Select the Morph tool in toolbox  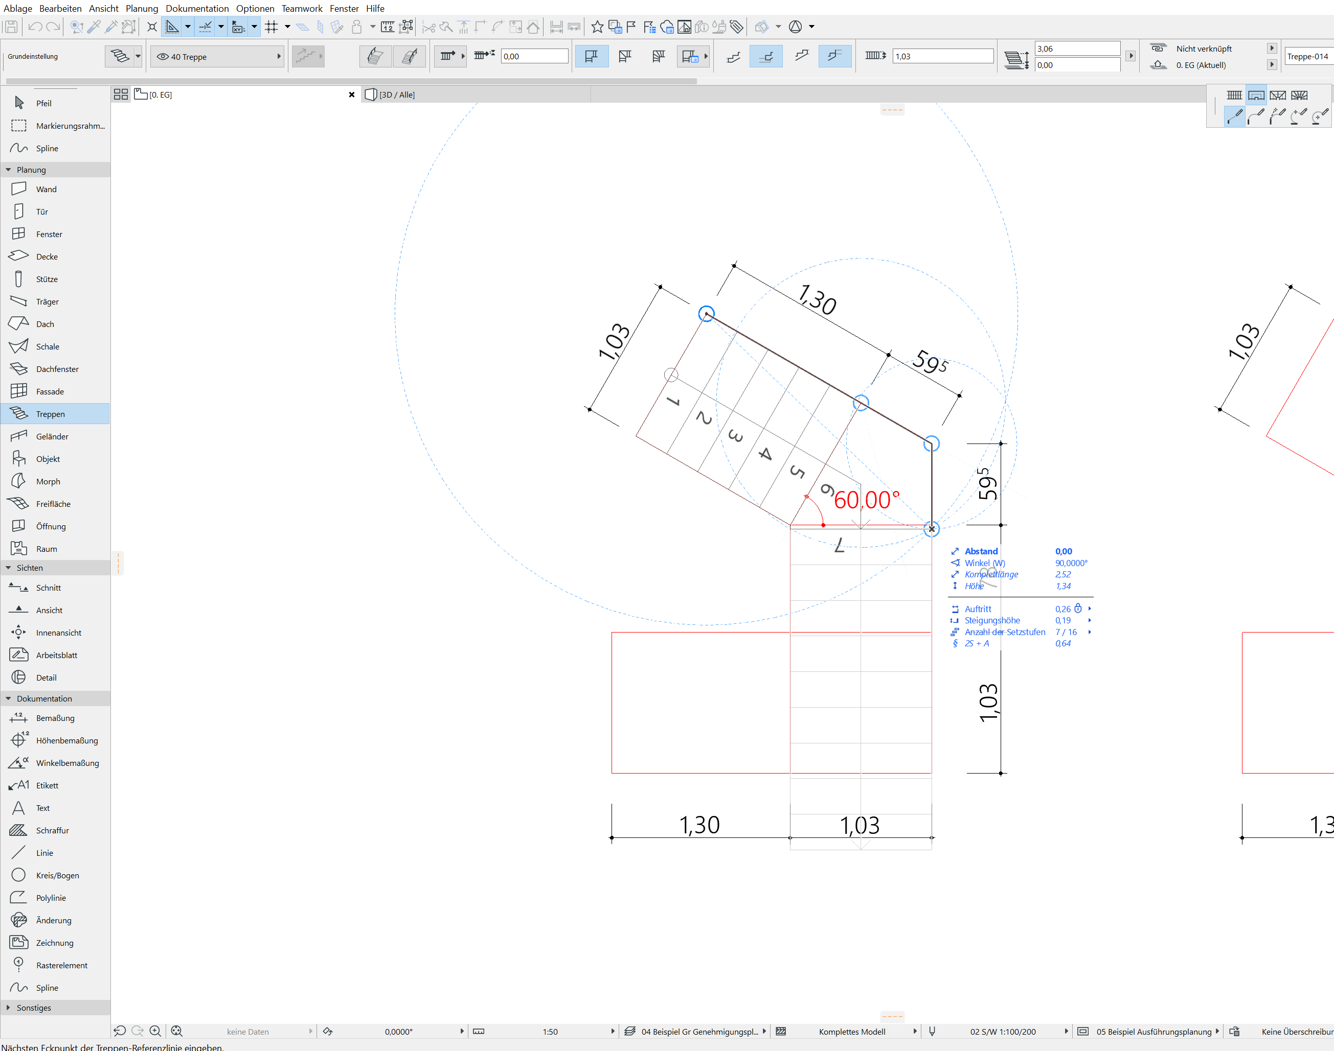(x=48, y=481)
